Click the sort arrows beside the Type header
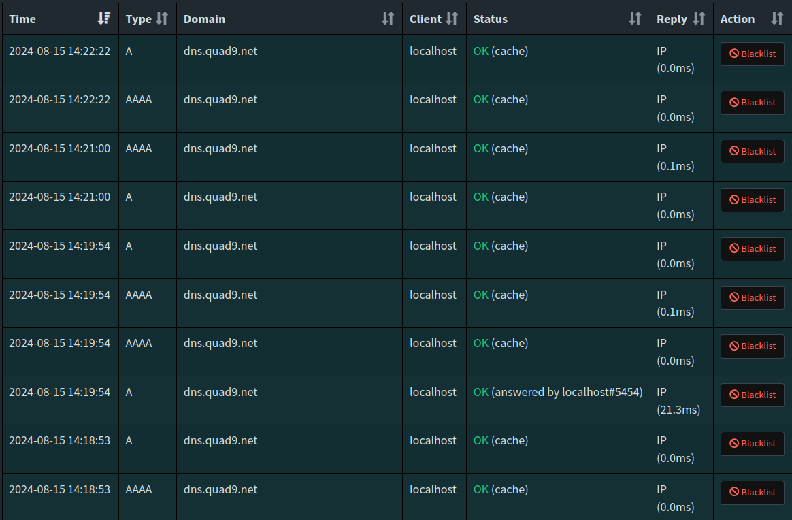This screenshot has width=792, height=520. (x=162, y=18)
